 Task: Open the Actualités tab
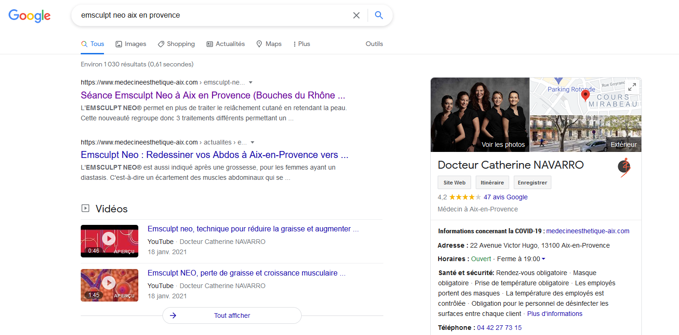226,44
